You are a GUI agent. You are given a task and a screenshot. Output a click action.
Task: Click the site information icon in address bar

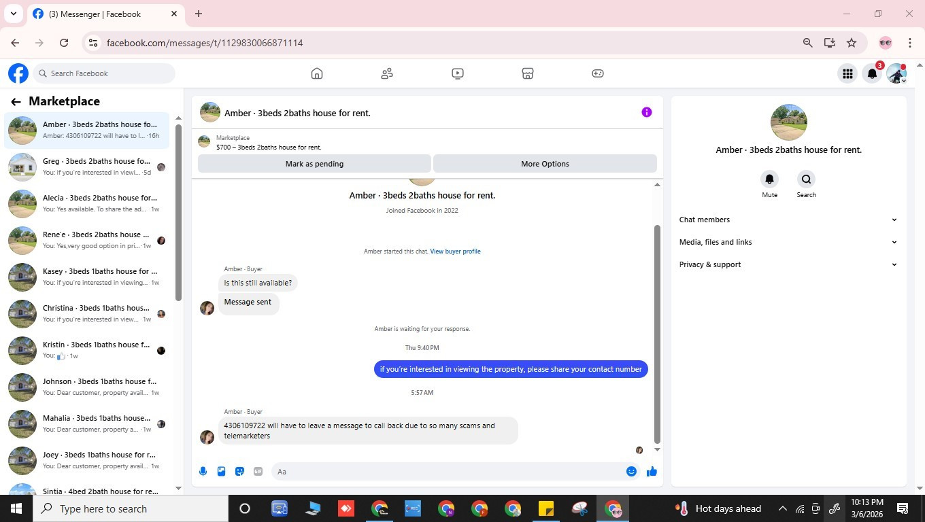(93, 43)
